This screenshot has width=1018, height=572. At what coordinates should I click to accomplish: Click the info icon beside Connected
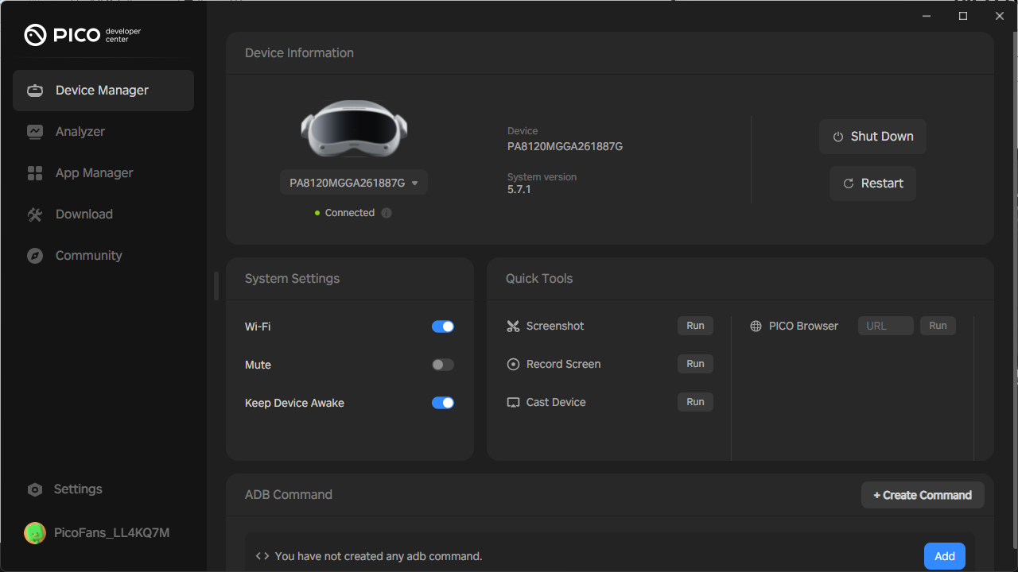(x=387, y=213)
